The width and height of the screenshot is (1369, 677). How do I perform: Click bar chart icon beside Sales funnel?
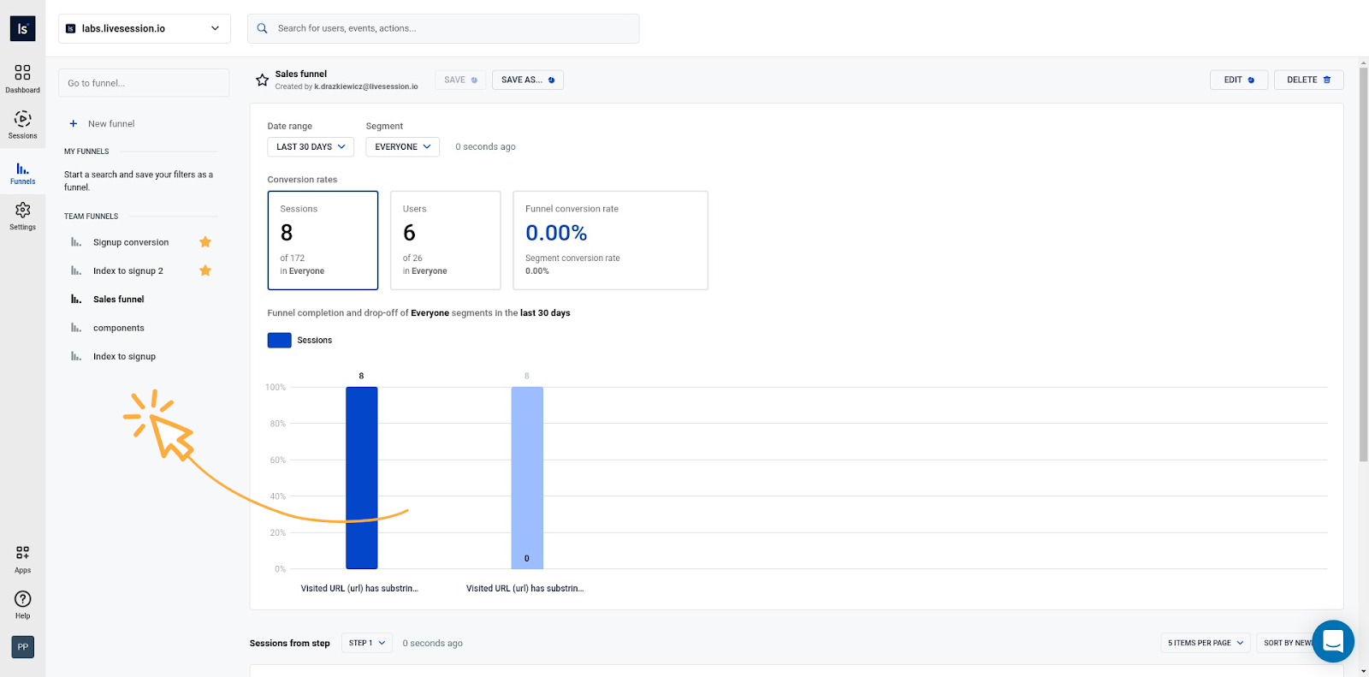(76, 300)
